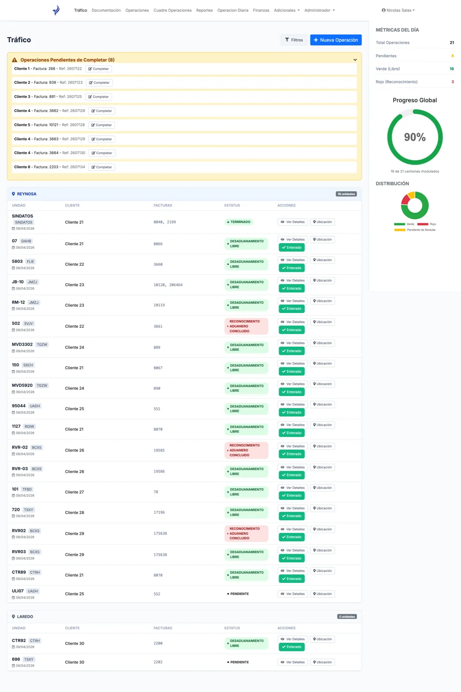The height and width of the screenshot is (692, 461).
Task: View details of unit 502 SVJV
Action: 292,322
